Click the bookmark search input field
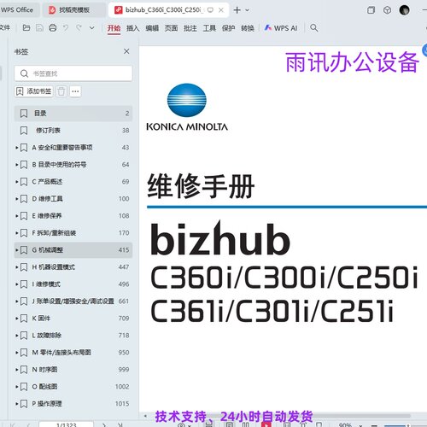This screenshot has height=427, width=427. click(73, 73)
